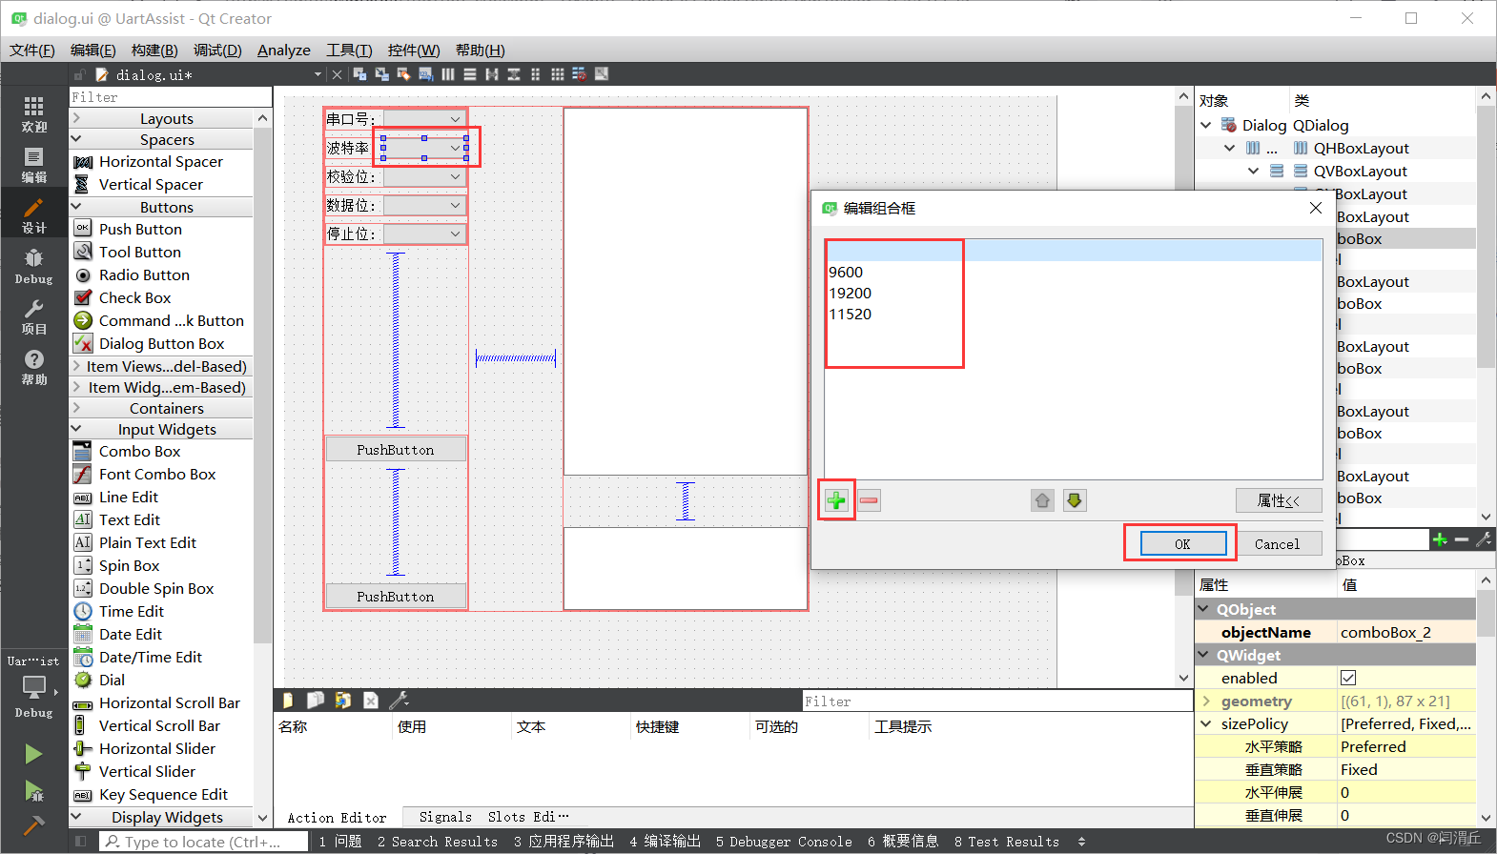Expand geometry property row
The width and height of the screenshot is (1497, 854).
click(x=1206, y=701)
